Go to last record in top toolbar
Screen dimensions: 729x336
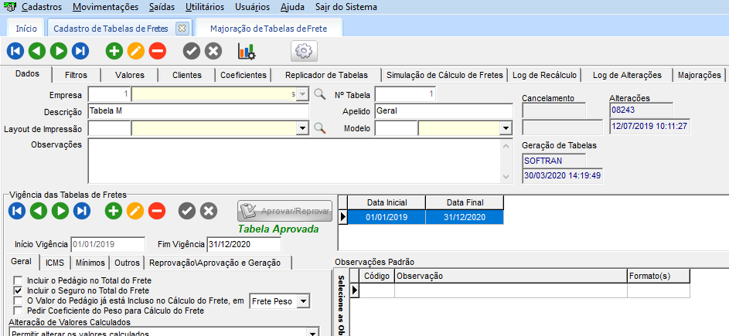click(x=80, y=51)
